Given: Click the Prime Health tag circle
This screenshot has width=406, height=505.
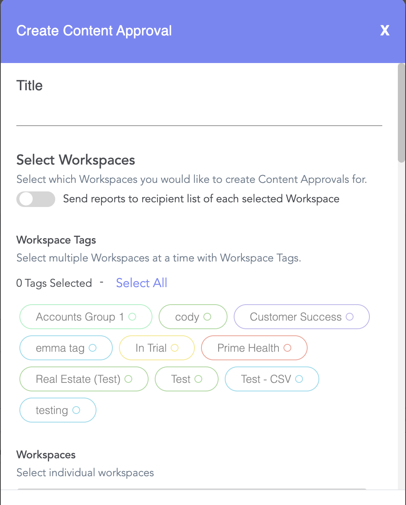Looking at the screenshot, I should tap(287, 348).
